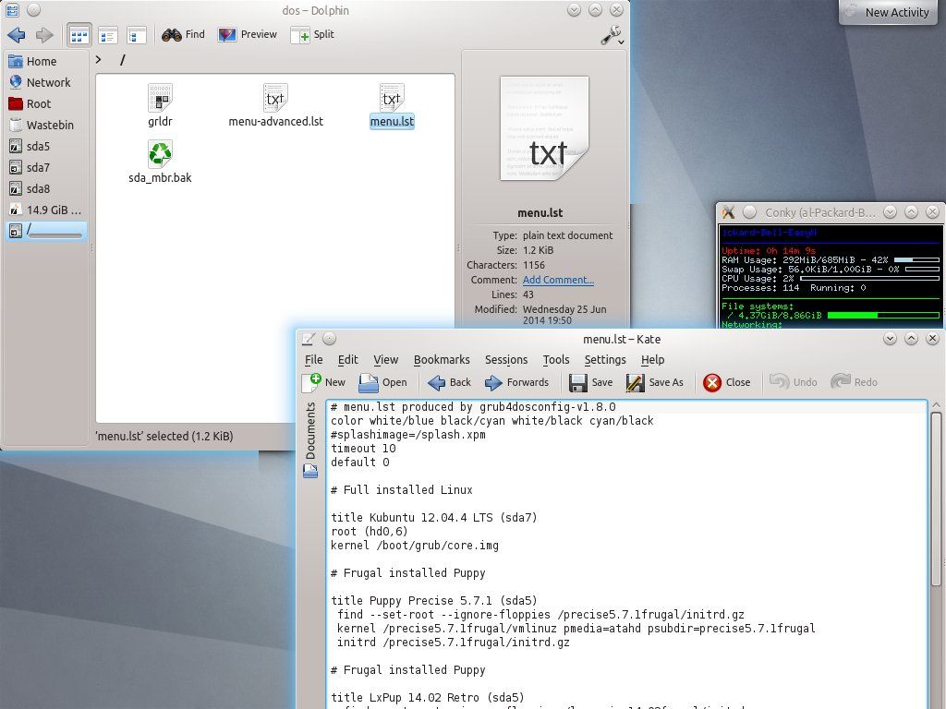Create a new document in Kate
Viewport: 946px width, 709px height.
324,382
